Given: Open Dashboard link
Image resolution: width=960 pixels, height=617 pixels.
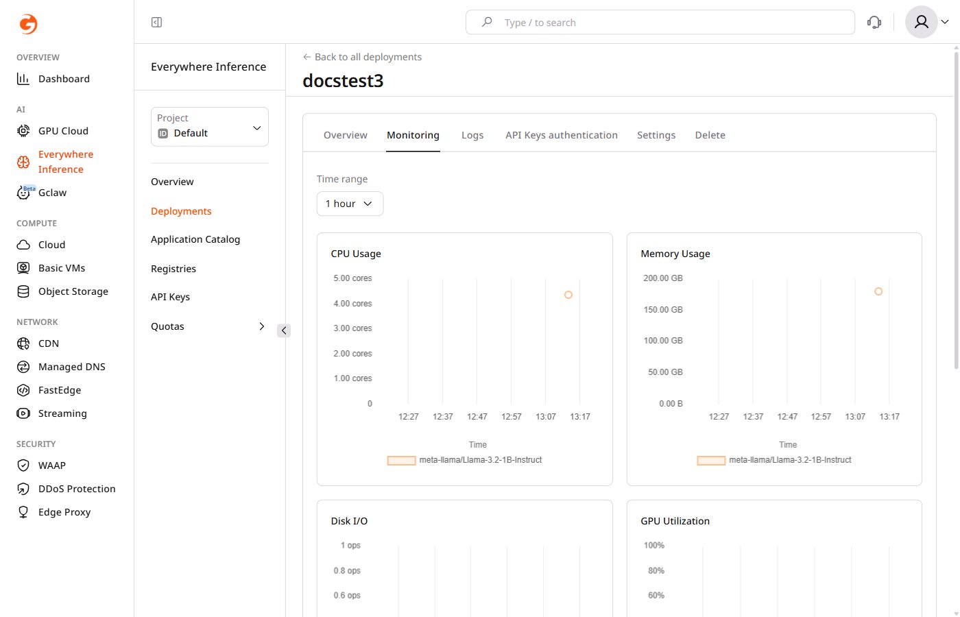Looking at the screenshot, I should pos(64,79).
